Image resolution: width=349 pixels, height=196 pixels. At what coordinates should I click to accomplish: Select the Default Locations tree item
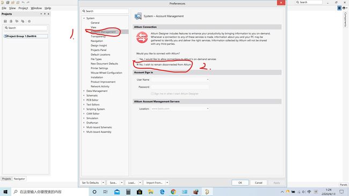point(100,55)
